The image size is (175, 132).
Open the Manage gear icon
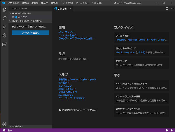(x=4, y=124)
